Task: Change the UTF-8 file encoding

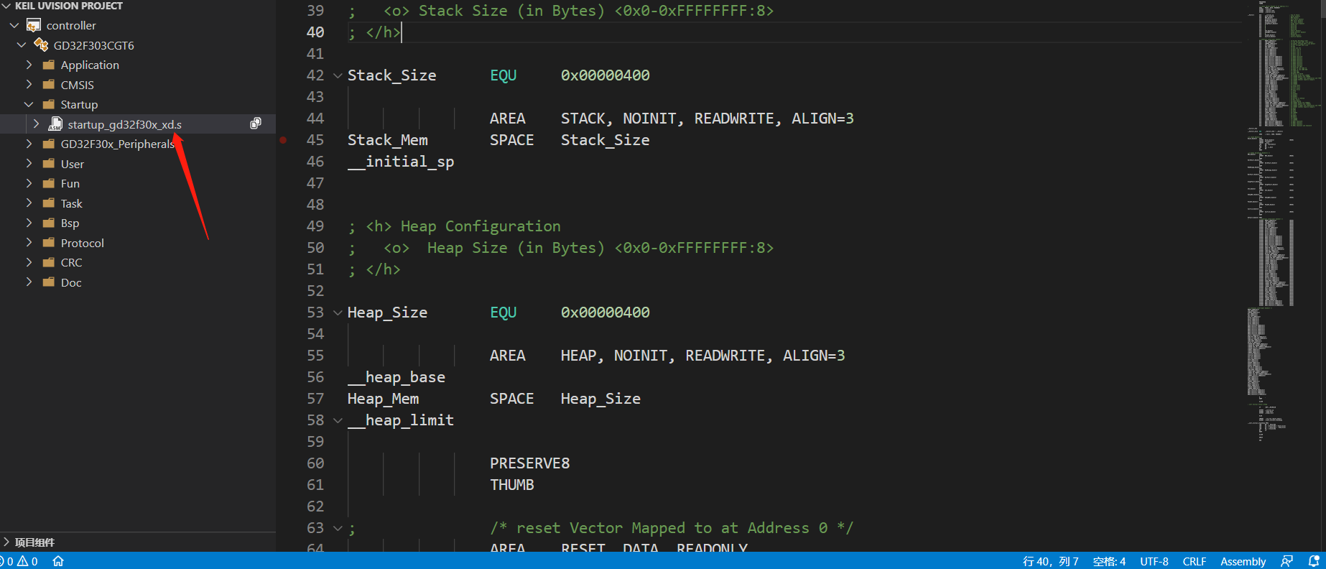Action: [x=1154, y=561]
